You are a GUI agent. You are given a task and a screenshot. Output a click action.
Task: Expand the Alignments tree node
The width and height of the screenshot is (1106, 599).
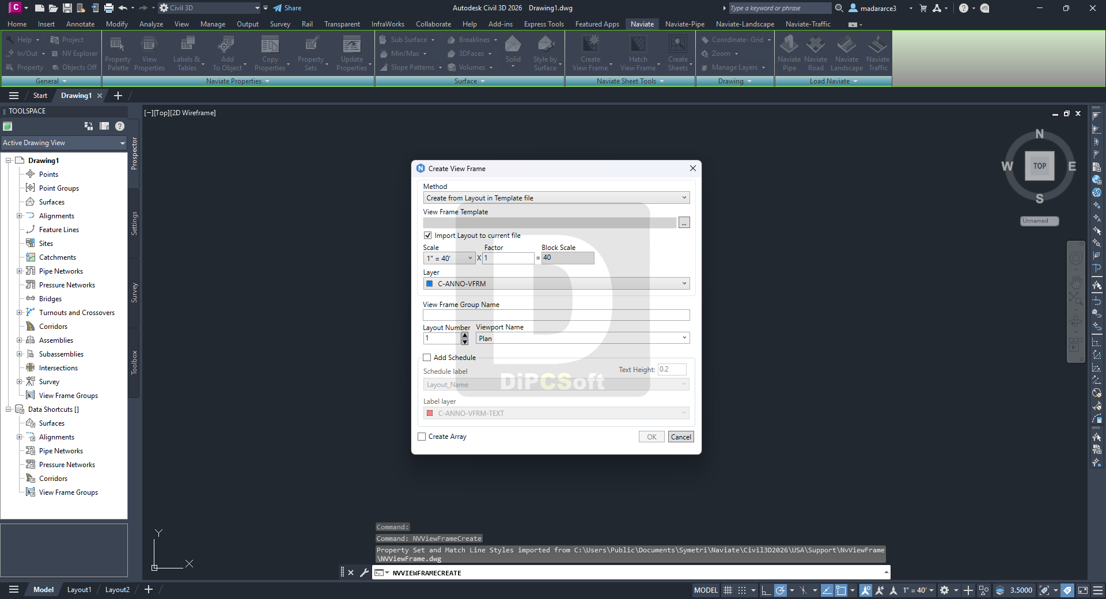(x=19, y=216)
